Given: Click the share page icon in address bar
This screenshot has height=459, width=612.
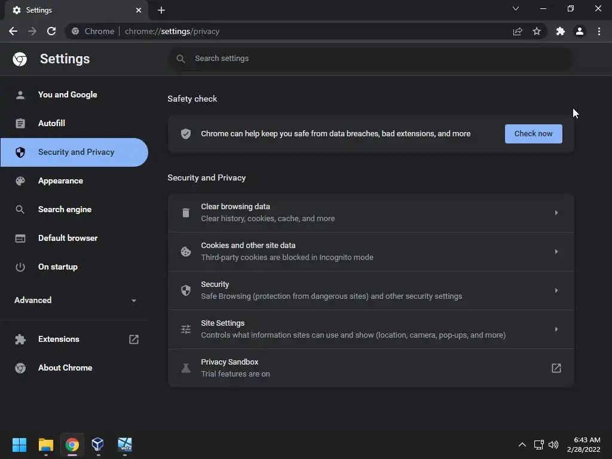Looking at the screenshot, I should pyautogui.click(x=518, y=31).
